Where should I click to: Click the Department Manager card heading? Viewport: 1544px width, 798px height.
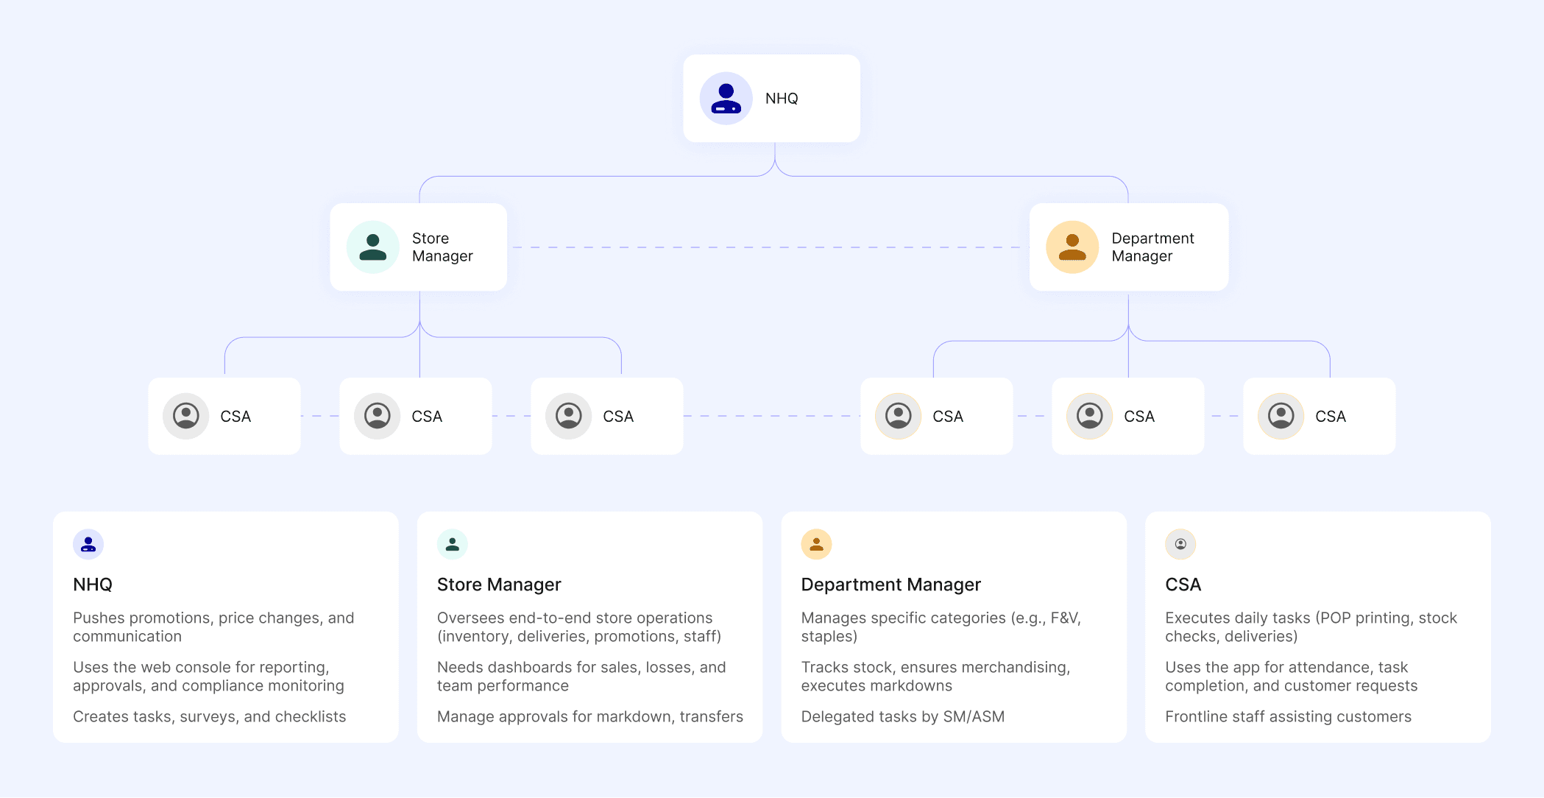(890, 585)
